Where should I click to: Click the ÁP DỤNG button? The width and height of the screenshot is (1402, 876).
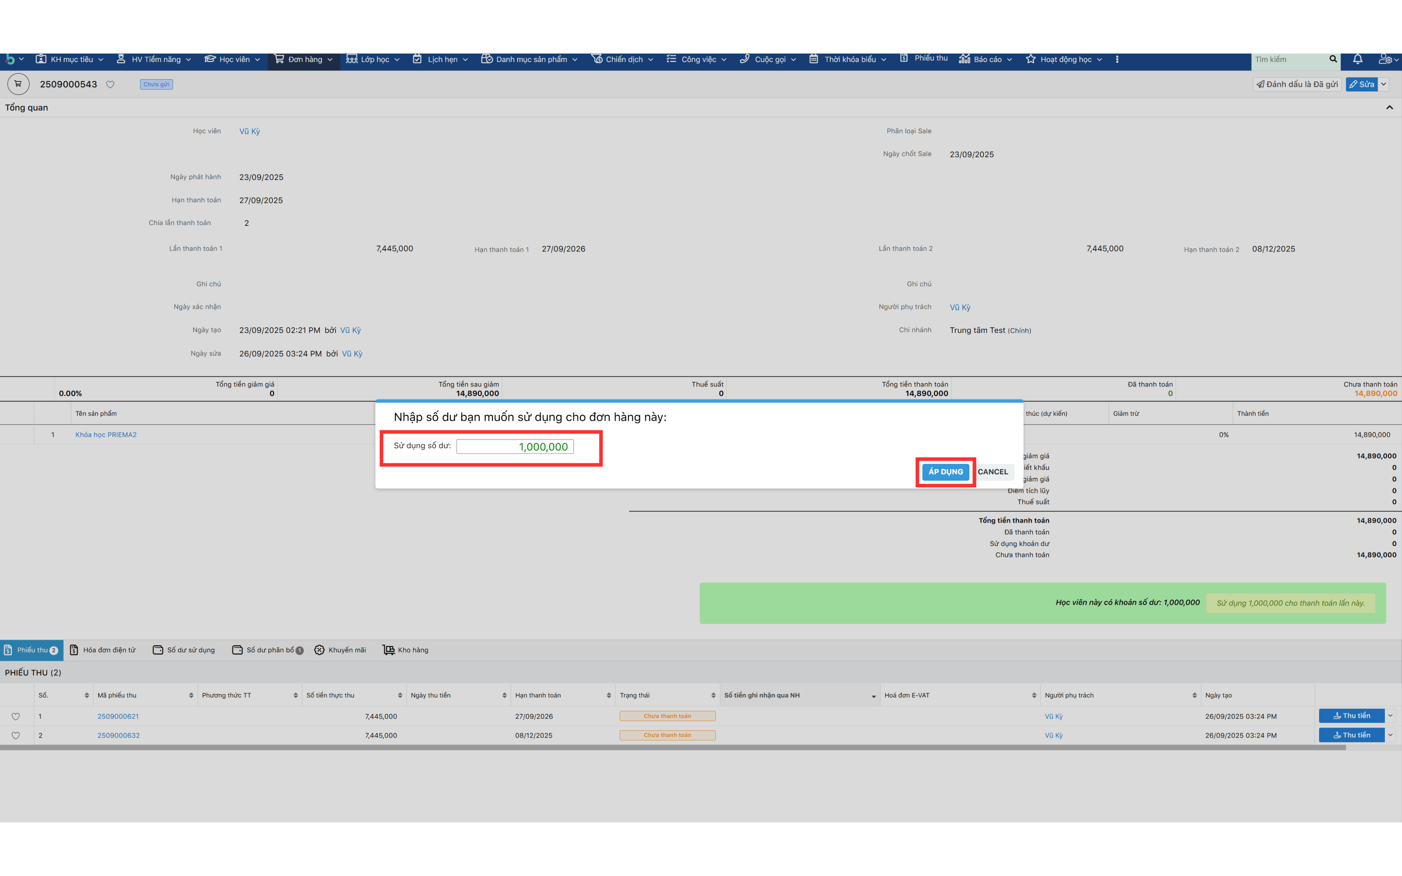(x=946, y=472)
